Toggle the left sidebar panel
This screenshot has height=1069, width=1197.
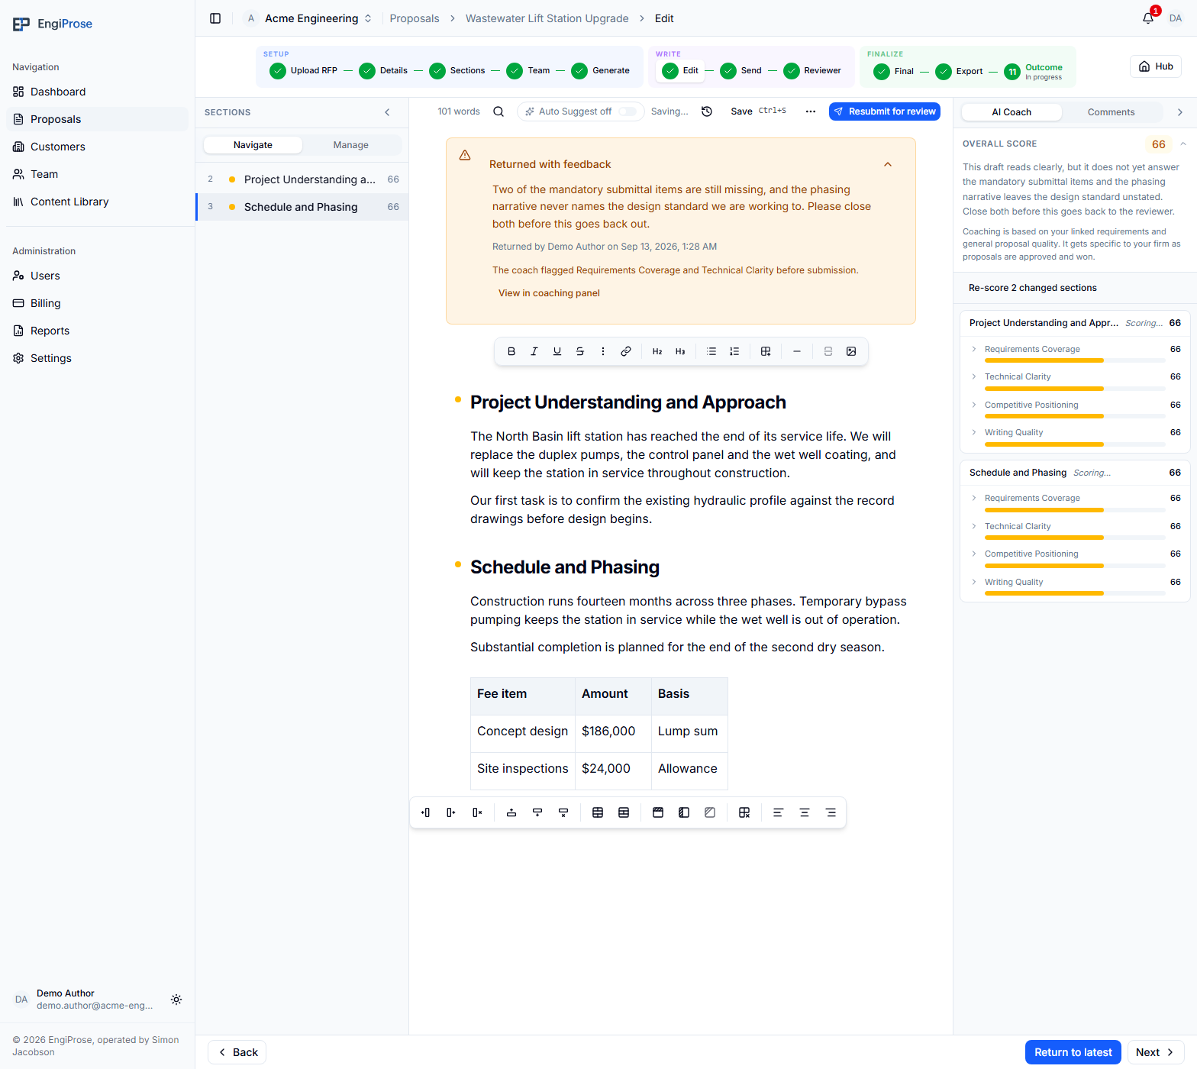[x=215, y=18]
